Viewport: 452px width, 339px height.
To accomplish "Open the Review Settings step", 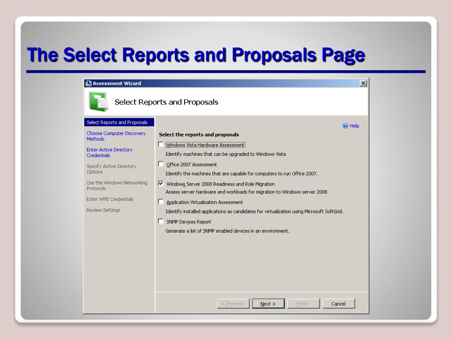I will (x=103, y=210).
